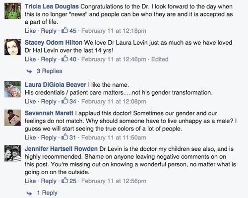Open Jennifer Hartsell Rowden's profile name

pos(61,149)
